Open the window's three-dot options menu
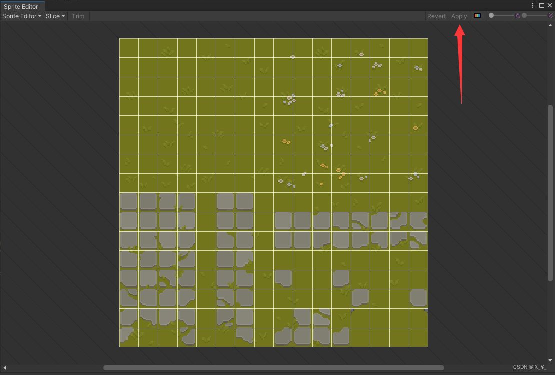This screenshot has width=555, height=375. (x=532, y=5)
